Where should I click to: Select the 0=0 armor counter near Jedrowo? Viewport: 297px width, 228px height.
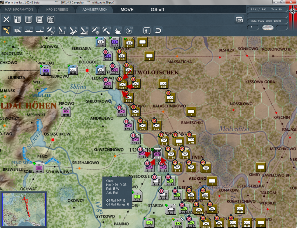[x=73, y=70]
